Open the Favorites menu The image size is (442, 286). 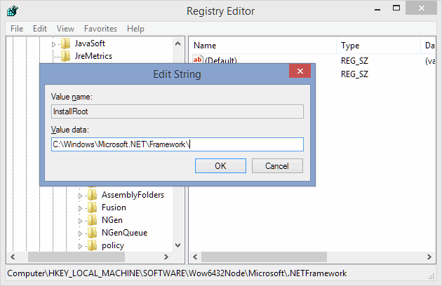[x=100, y=29]
